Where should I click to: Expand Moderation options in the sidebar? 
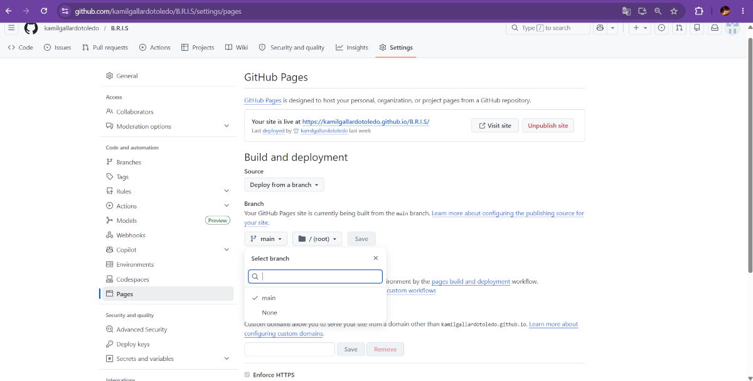(168, 126)
